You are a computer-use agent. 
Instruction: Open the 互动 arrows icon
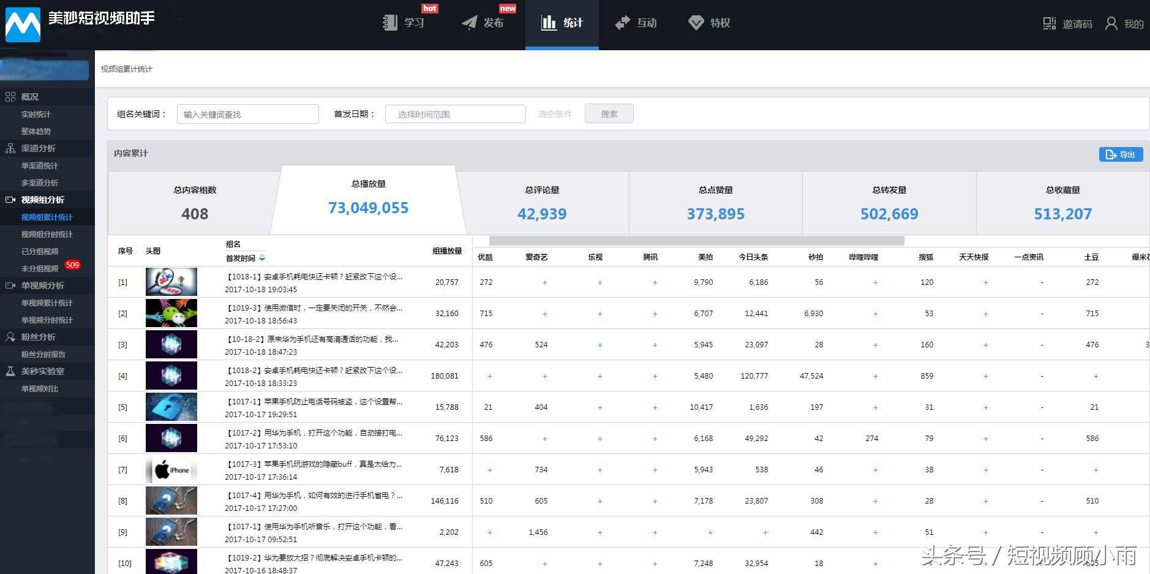(x=622, y=23)
